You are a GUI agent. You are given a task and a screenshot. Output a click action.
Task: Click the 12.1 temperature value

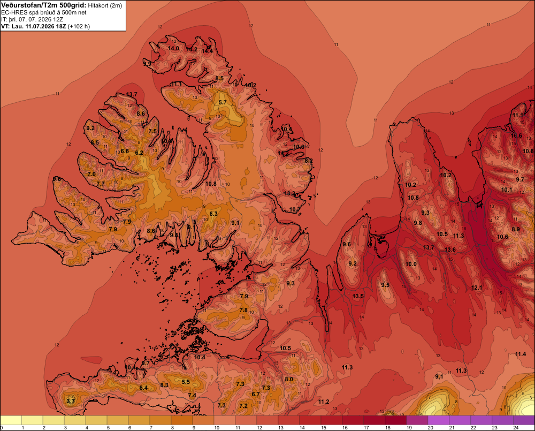[x=477, y=288]
